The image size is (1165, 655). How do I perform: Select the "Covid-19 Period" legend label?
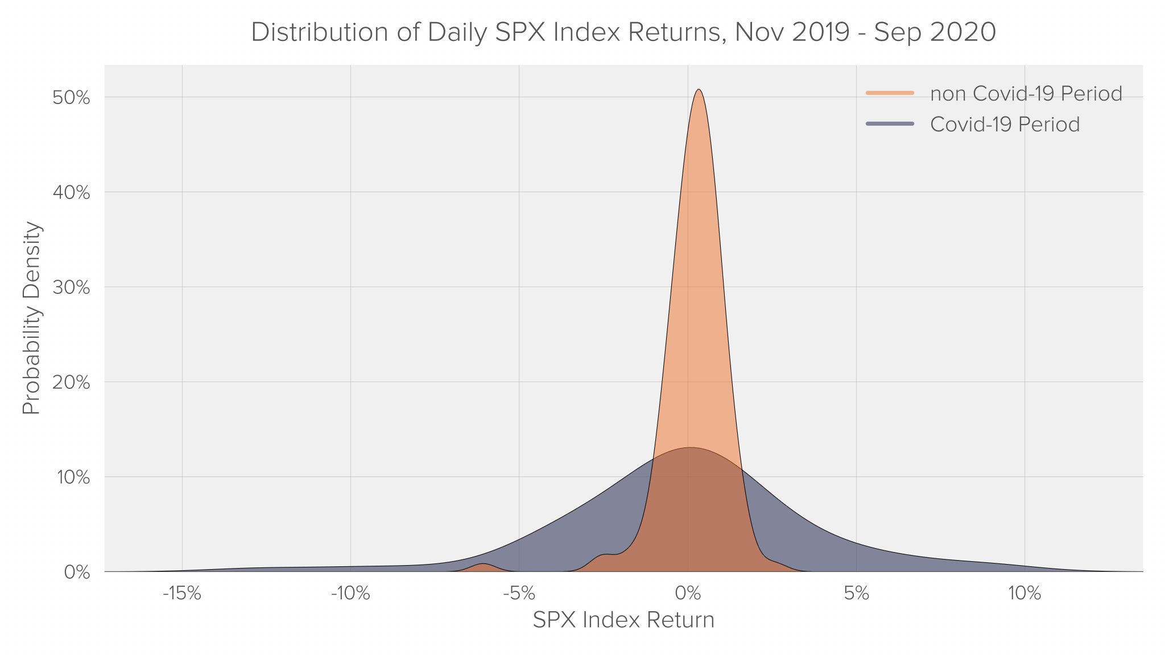click(x=1005, y=125)
